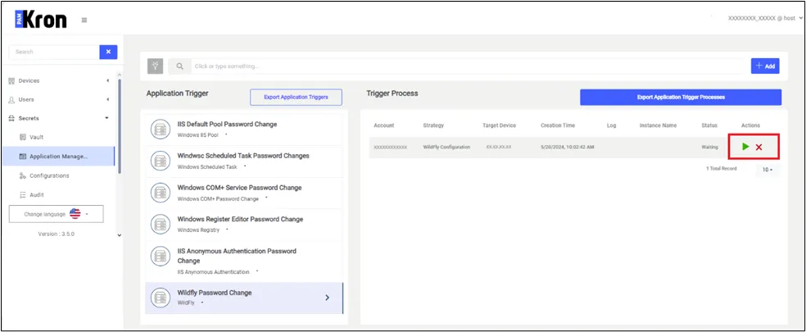This screenshot has height=332, width=806.
Task: Click the filter icon button
Action: [156, 66]
